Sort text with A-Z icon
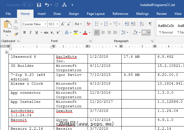 (142, 24)
